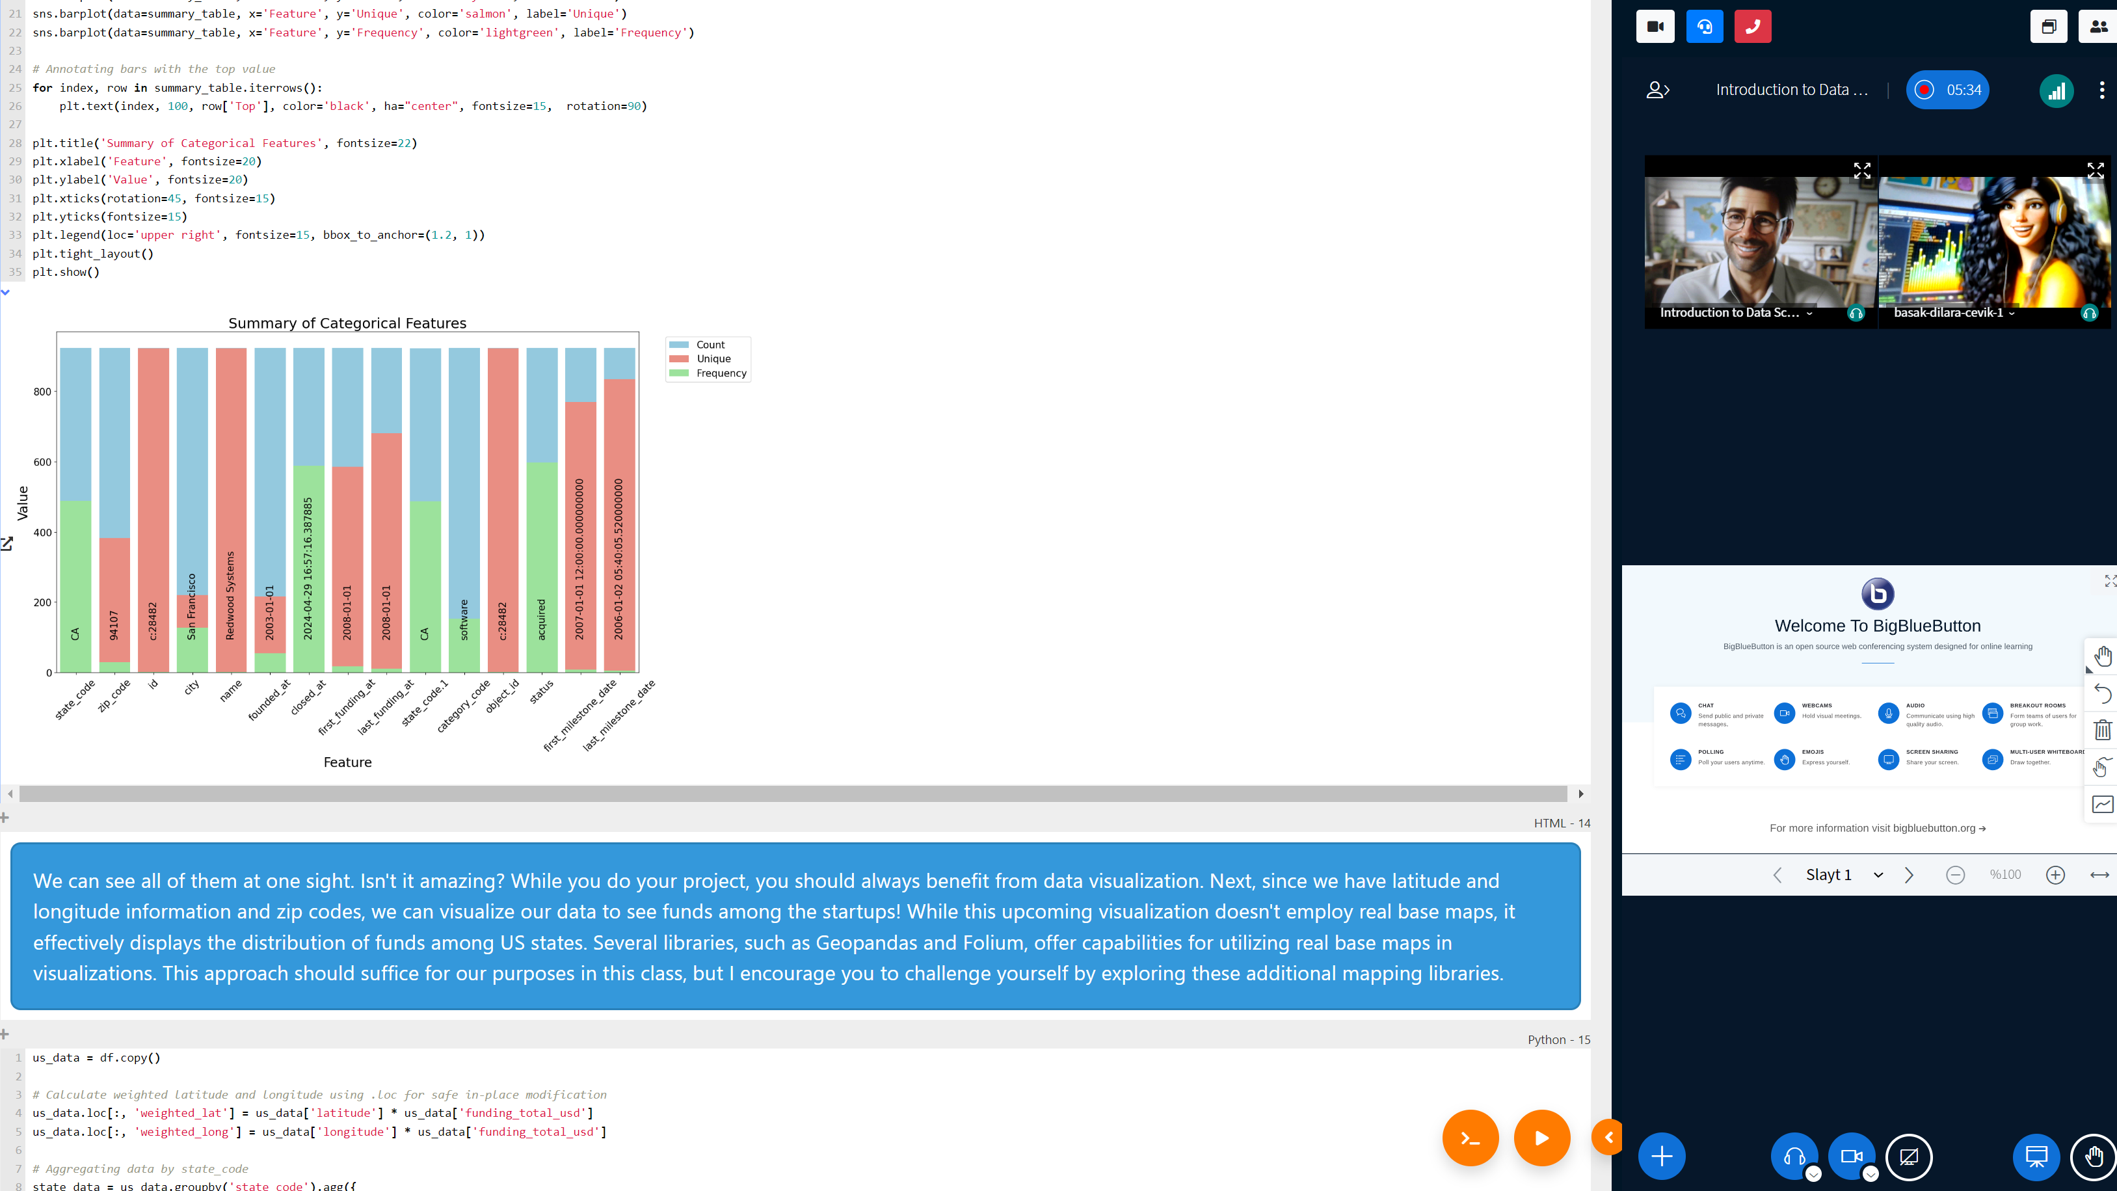Click the whiteboard undo annotation icon
The height and width of the screenshot is (1191, 2117).
point(2102,694)
